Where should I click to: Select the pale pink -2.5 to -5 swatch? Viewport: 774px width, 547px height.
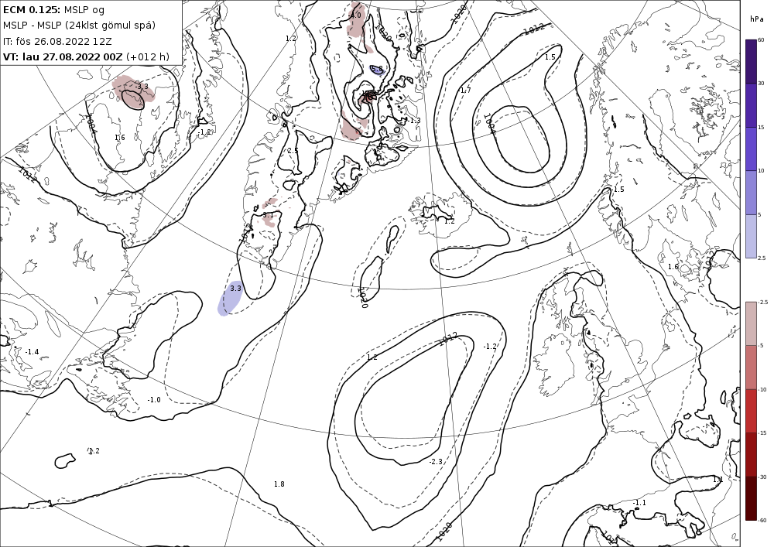pyautogui.click(x=751, y=323)
